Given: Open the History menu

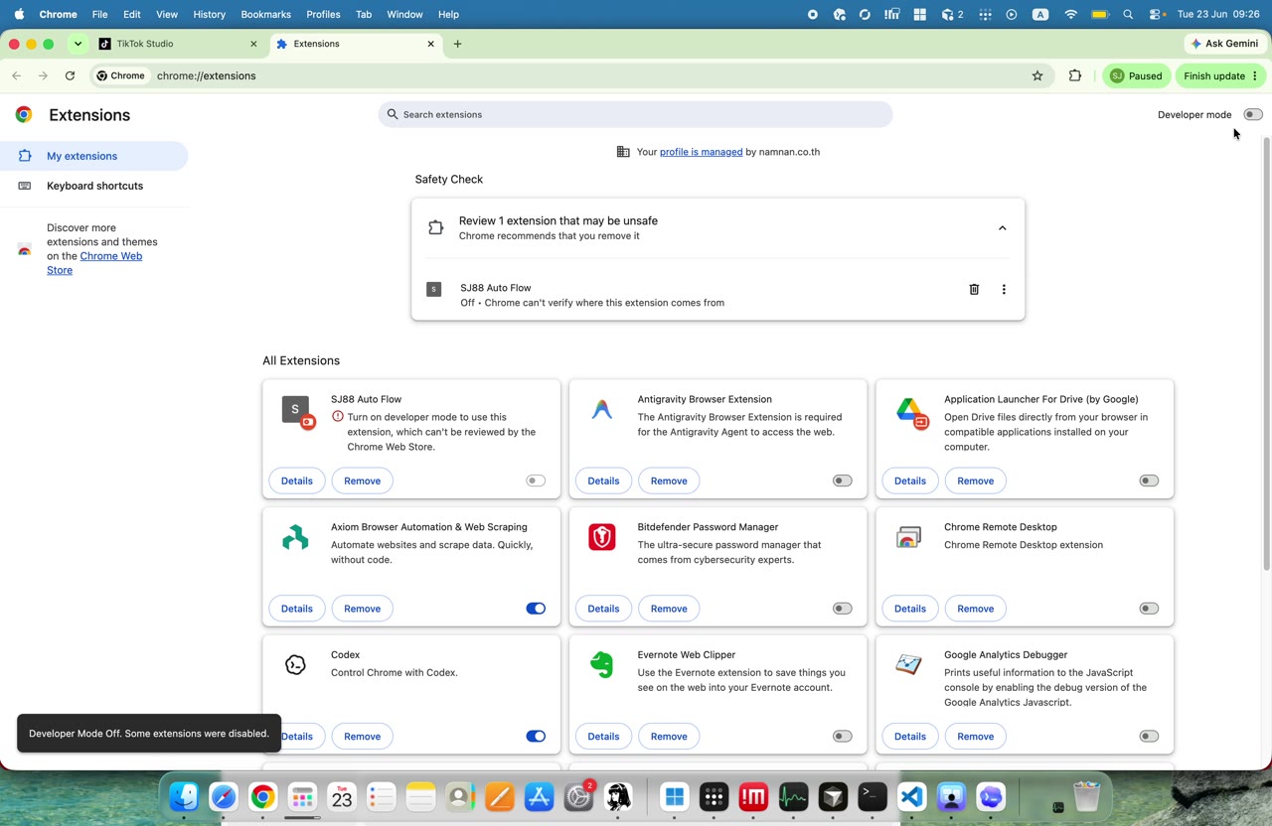Looking at the screenshot, I should [209, 15].
